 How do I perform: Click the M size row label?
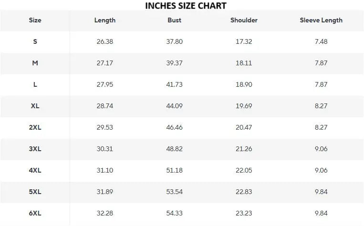tap(35, 63)
